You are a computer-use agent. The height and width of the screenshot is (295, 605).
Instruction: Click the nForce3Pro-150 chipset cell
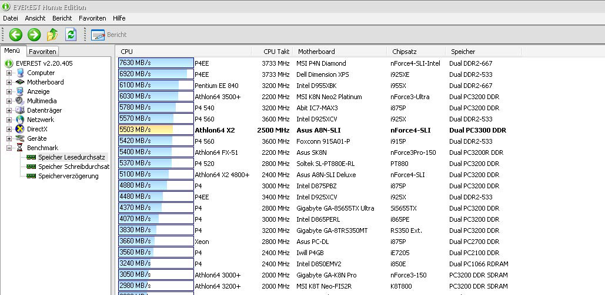point(413,152)
